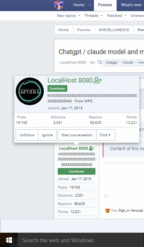Image resolution: width=144 pixels, height=247 pixels.
Task: Click LocalHost 8080 name in popup
Action: (x=70, y=80)
